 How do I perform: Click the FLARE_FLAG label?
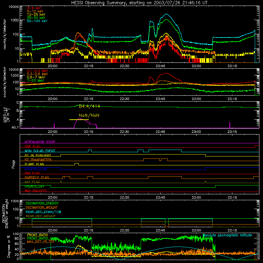34,164
